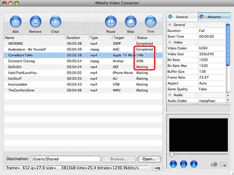
Task: Click the Aspect value Auto
Action: click(x=203, y=83)
